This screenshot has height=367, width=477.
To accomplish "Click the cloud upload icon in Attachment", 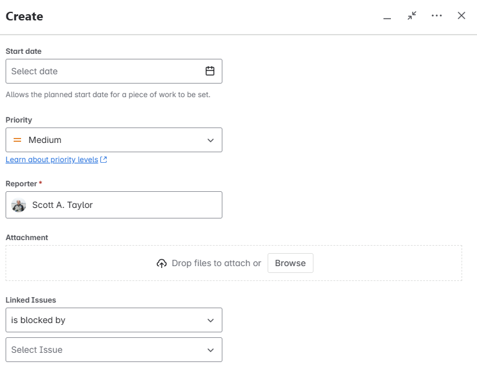I will (162, 263).
